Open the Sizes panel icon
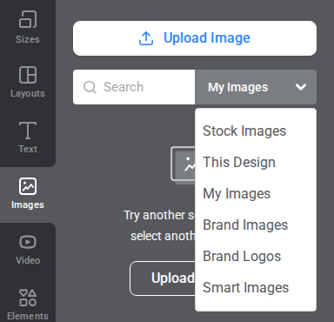Screen dimensions: 334x322 (28, 19)
